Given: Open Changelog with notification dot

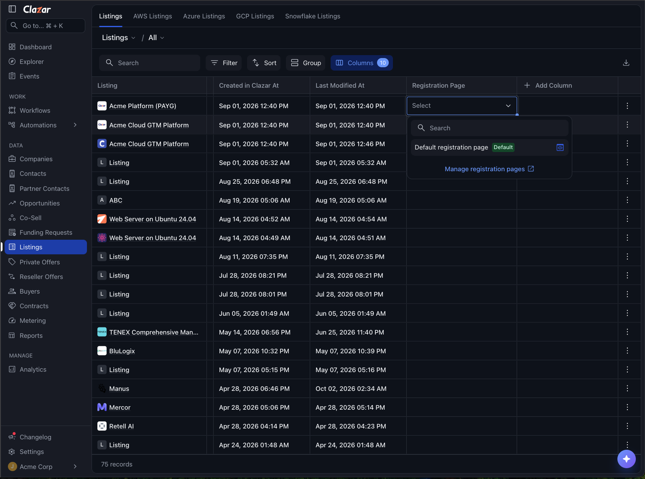Looking at the screenshot, I should point(46,437).
